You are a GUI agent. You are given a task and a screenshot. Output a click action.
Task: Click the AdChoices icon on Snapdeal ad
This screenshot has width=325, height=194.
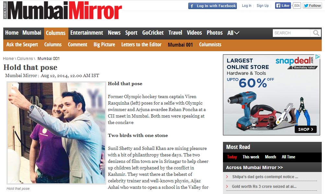tap(317, 57)
